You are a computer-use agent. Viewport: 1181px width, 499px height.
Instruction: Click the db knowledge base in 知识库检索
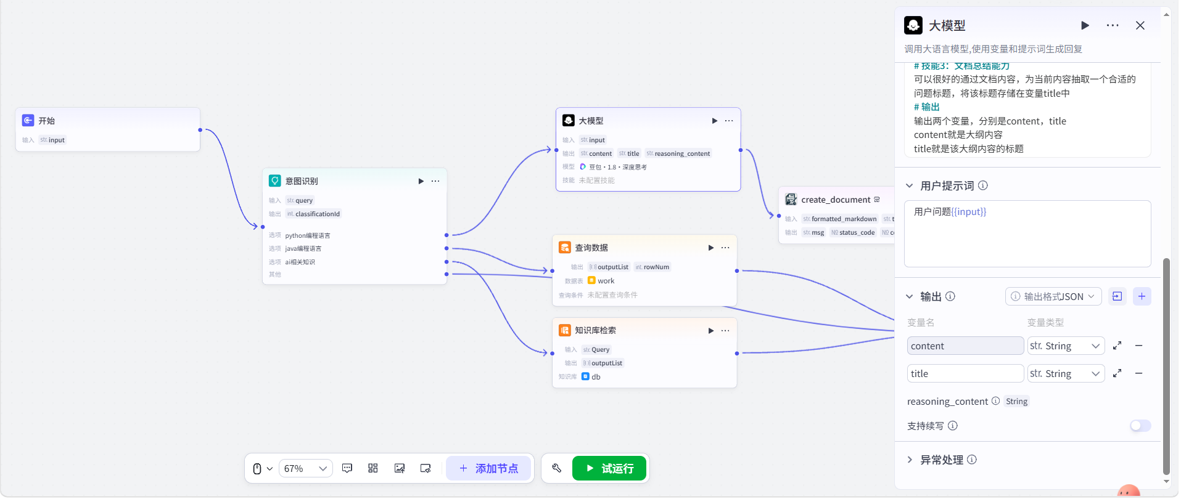pos(591,376)
